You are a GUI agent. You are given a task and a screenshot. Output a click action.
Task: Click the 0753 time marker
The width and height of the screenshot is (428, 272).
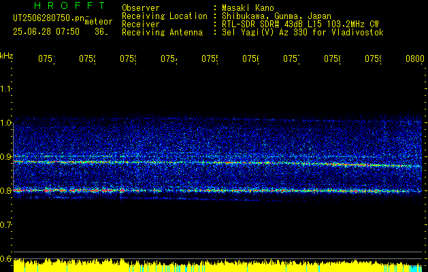tap(129, 59)
